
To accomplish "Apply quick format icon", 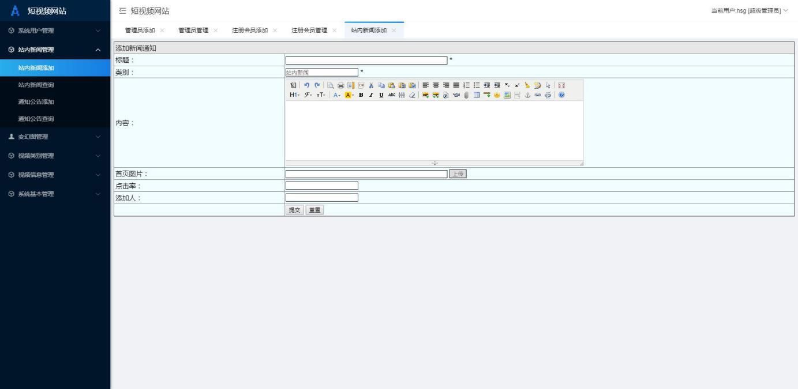I will point(537,85).
